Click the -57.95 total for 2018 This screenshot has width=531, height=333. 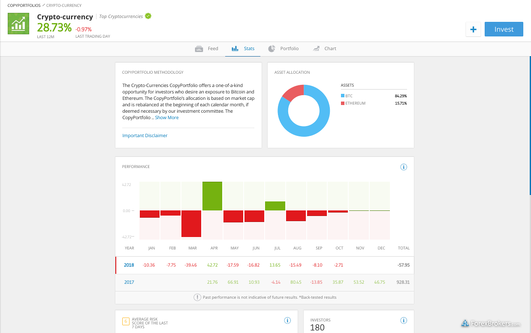[404, 265]
